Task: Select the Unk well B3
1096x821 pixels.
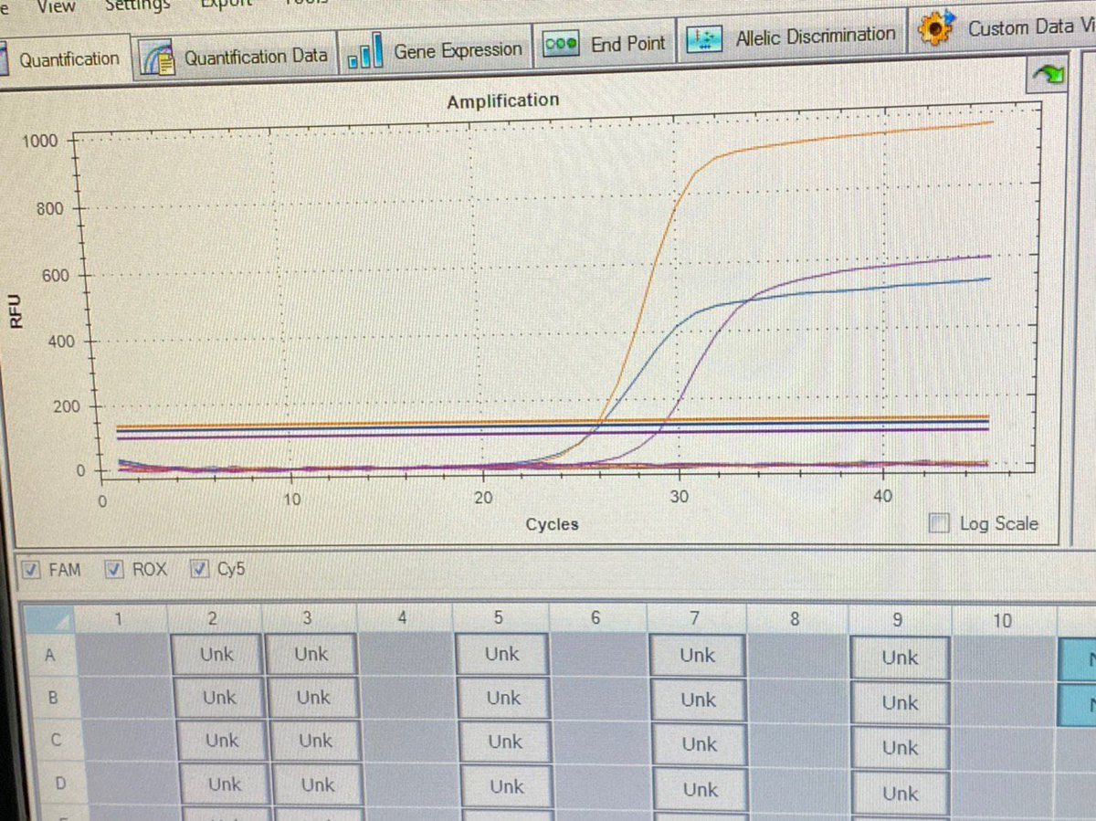Action: pyautogui.click(x=312, y=698)
